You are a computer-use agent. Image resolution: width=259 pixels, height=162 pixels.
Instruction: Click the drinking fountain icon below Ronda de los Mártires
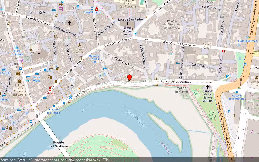pos(157,85)
